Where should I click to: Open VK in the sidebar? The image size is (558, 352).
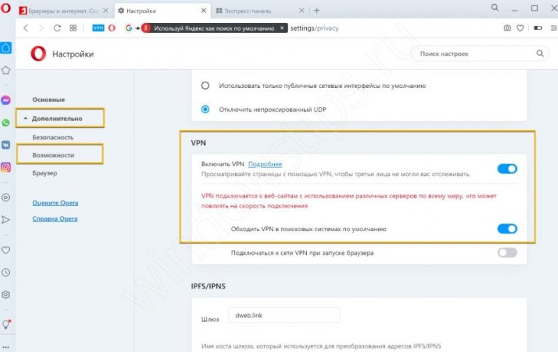point(6,145)
